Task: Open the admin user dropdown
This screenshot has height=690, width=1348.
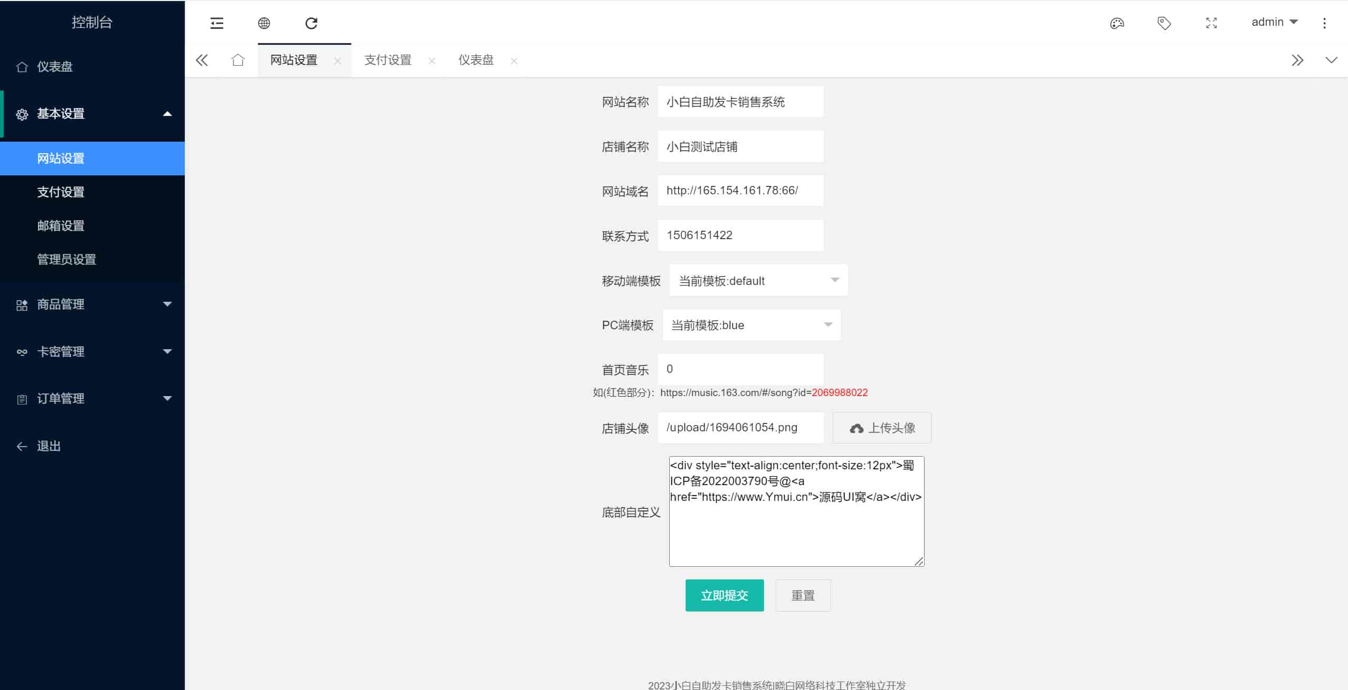Action: pos(1274,22)
